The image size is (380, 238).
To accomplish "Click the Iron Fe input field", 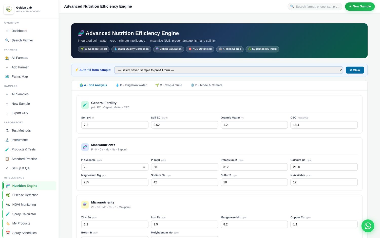I will click(x=184, y=224).
